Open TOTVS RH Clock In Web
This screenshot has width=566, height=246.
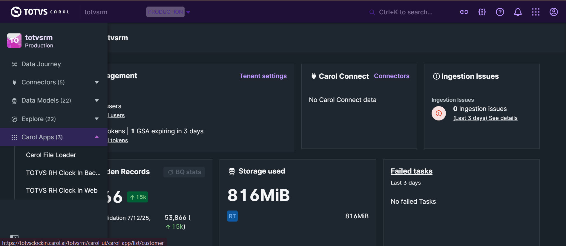[x=62, y=191]
